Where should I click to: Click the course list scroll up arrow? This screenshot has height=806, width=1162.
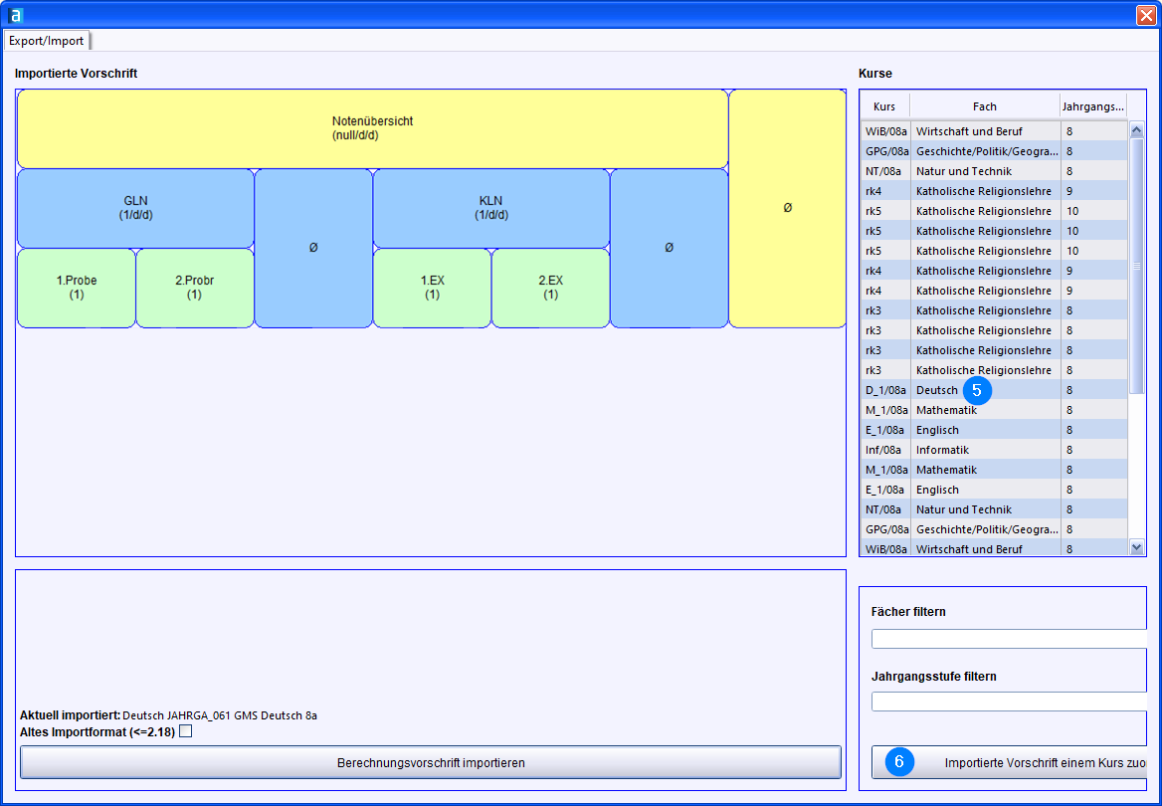click(1137, 130)
